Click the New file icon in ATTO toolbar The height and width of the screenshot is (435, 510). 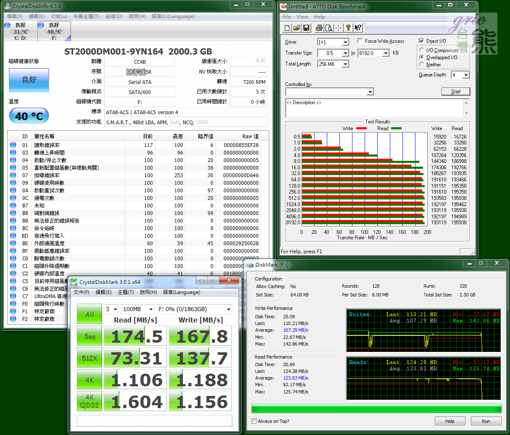click(287, 28)
